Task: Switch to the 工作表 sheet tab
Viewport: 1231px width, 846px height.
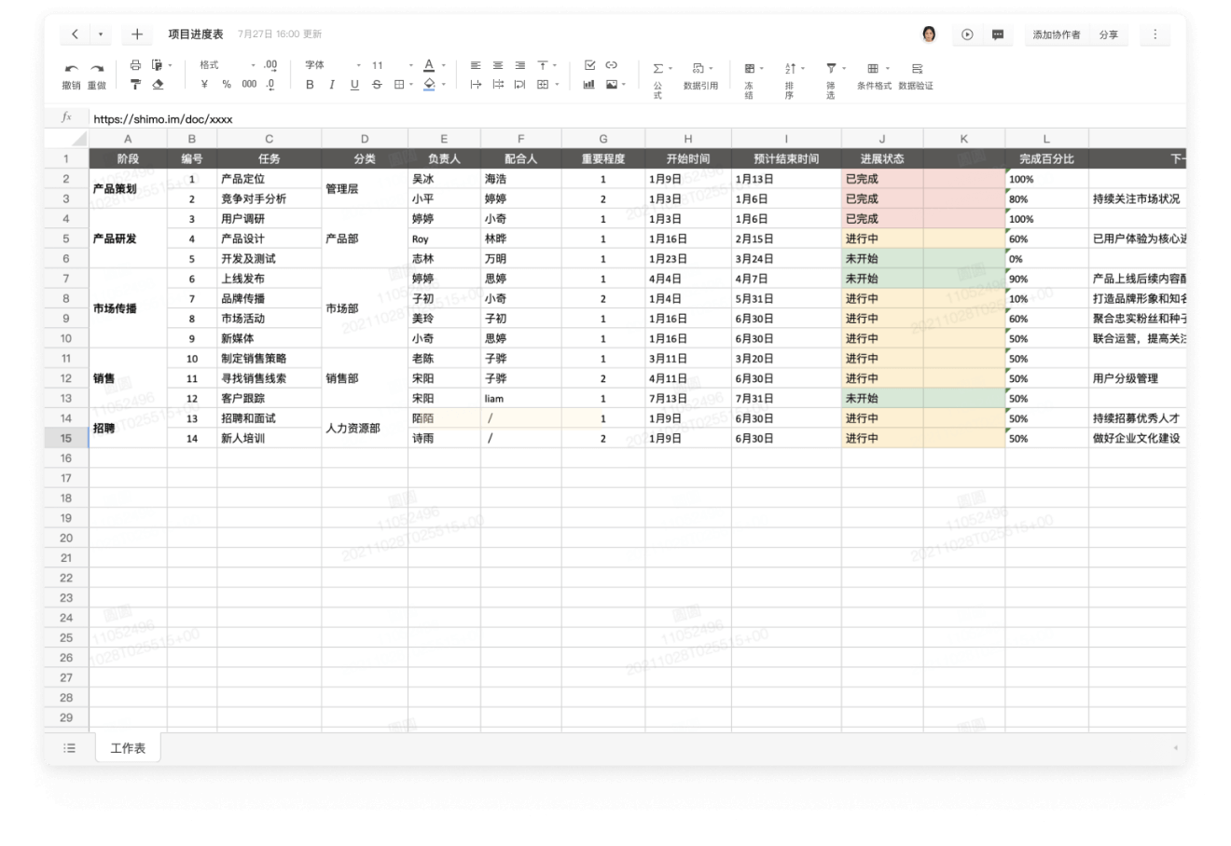Action: (128, 748)
